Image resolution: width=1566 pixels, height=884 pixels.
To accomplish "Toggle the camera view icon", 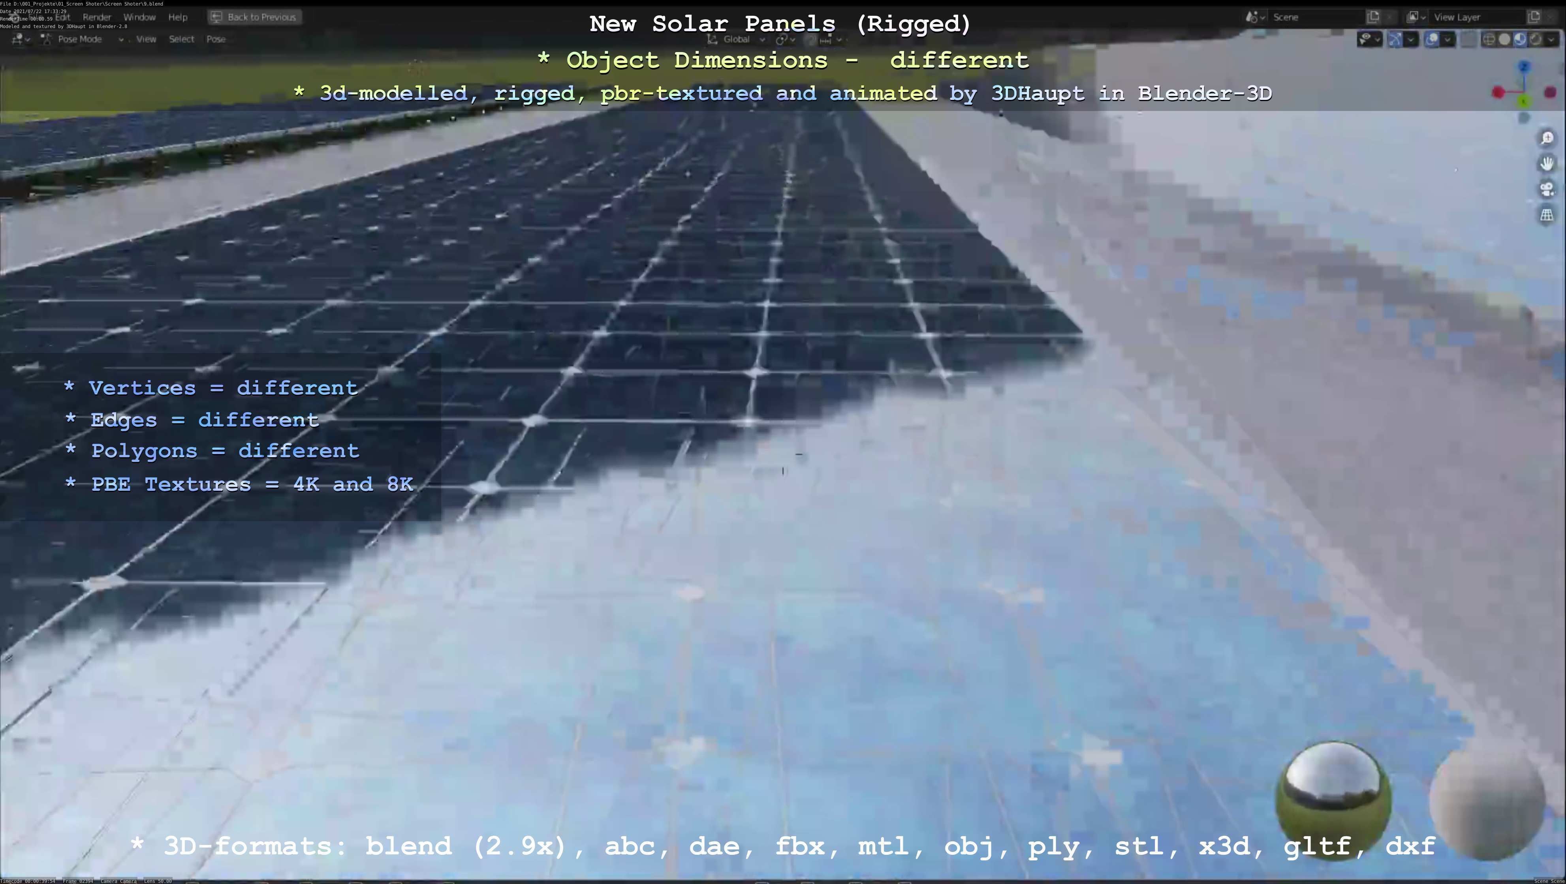I will tap(1547, 189).
